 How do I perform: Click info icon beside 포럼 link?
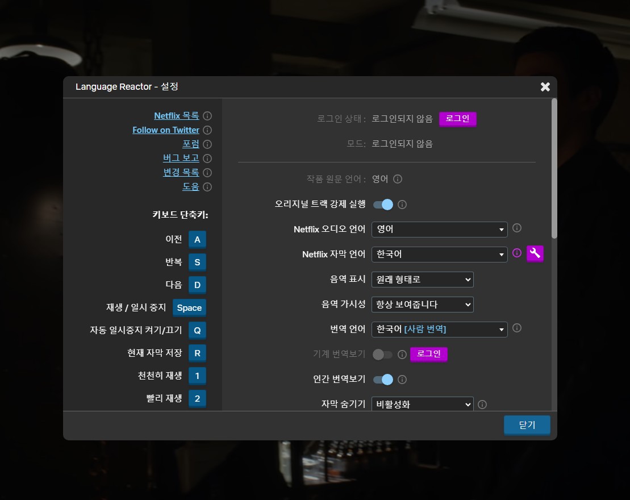coord(207,144)
